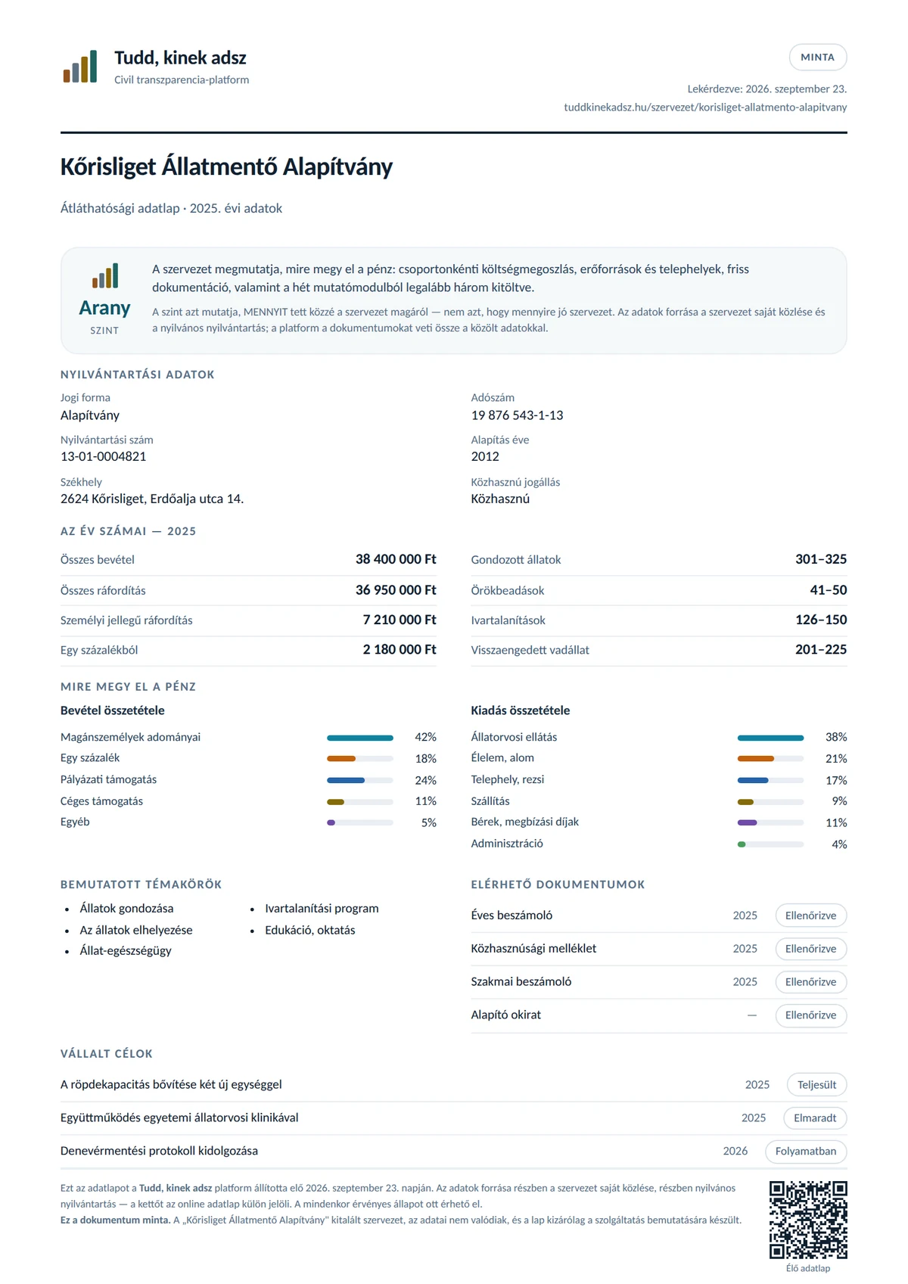Click the Magánszemélyek adományai 42% bar
The image size is (908, 1284).
(x=360, y=738)
